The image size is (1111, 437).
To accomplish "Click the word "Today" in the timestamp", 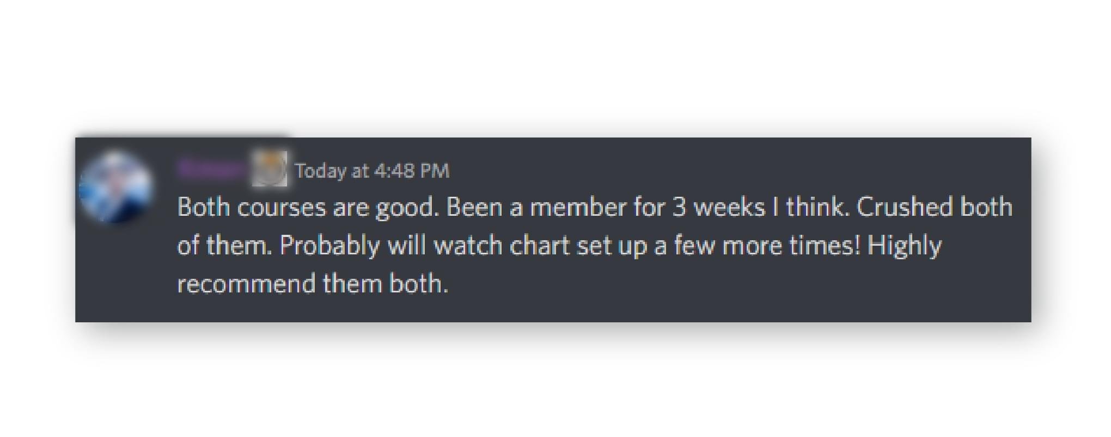I will pos(321,171).
